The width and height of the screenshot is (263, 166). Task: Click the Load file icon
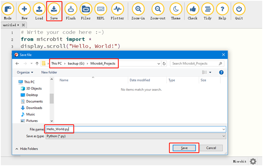(39, 10)
